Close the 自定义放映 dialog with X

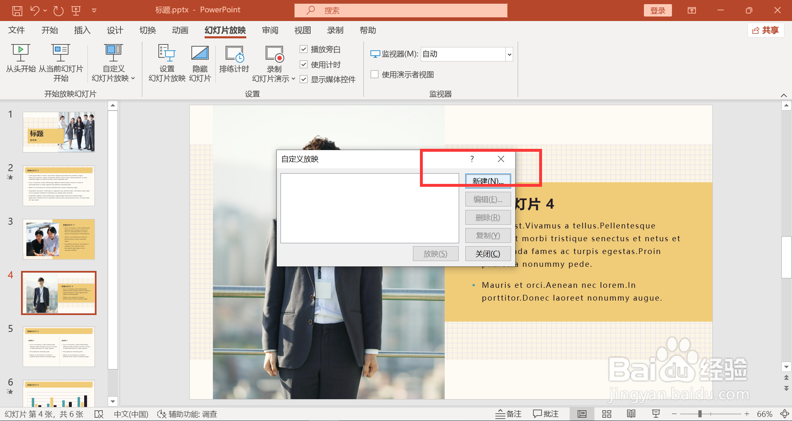(x=501, y=159)
